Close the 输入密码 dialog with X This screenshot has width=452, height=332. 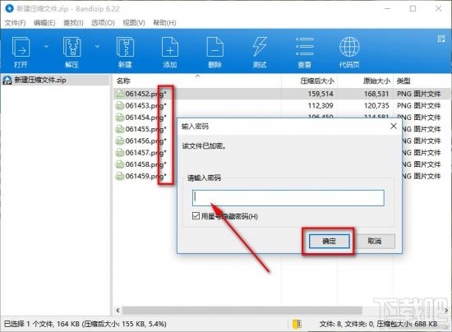(x=394, y=127)
